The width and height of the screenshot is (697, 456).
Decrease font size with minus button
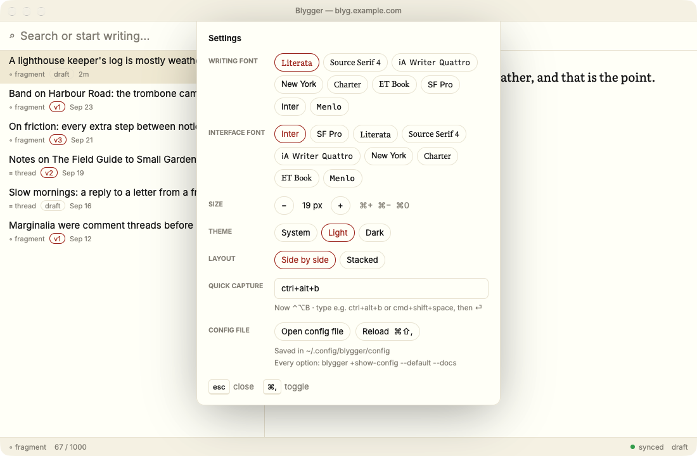[284, 205]
